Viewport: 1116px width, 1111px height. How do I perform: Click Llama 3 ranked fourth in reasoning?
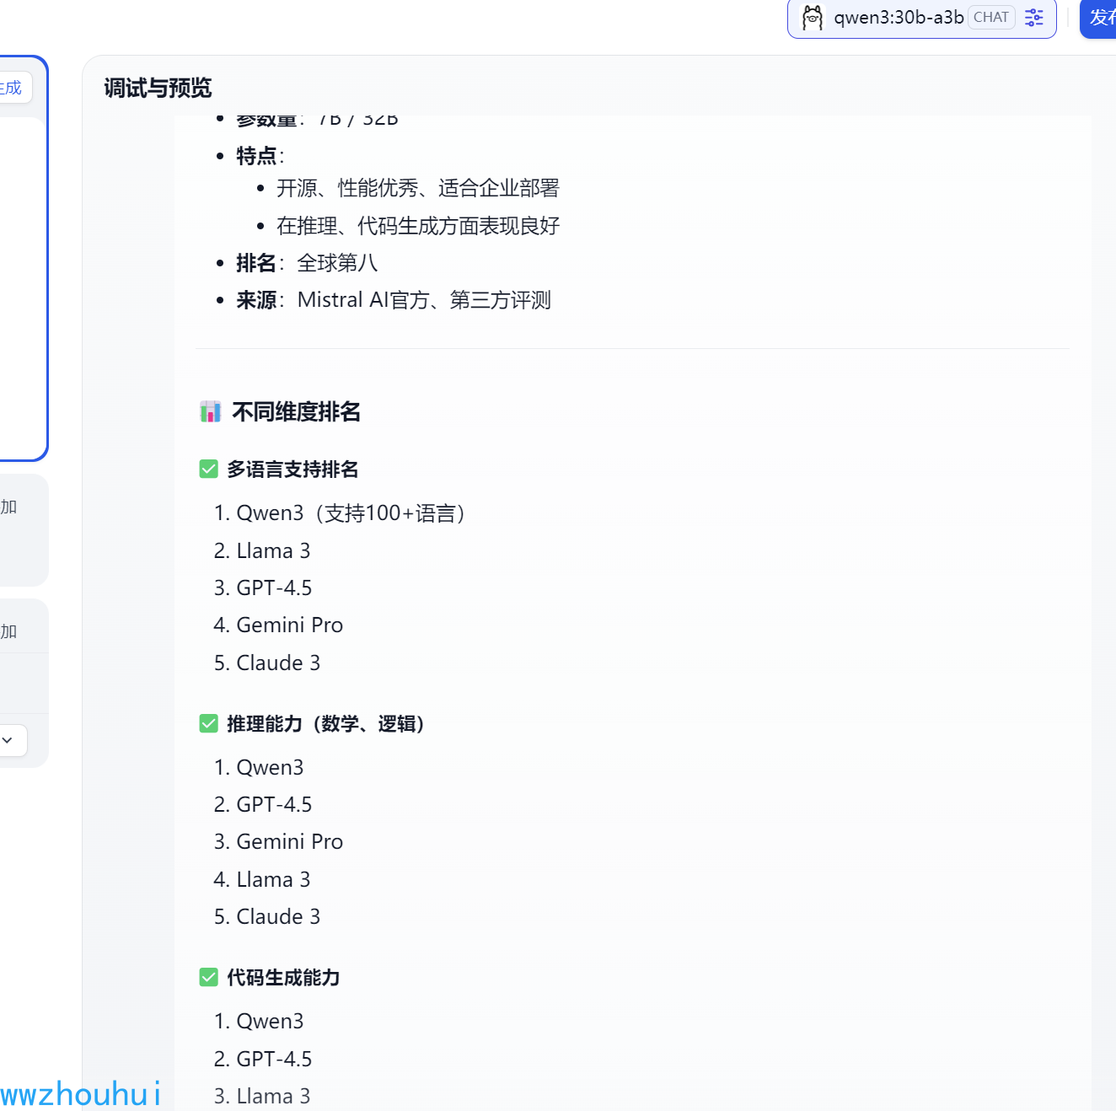coord(273,879)
